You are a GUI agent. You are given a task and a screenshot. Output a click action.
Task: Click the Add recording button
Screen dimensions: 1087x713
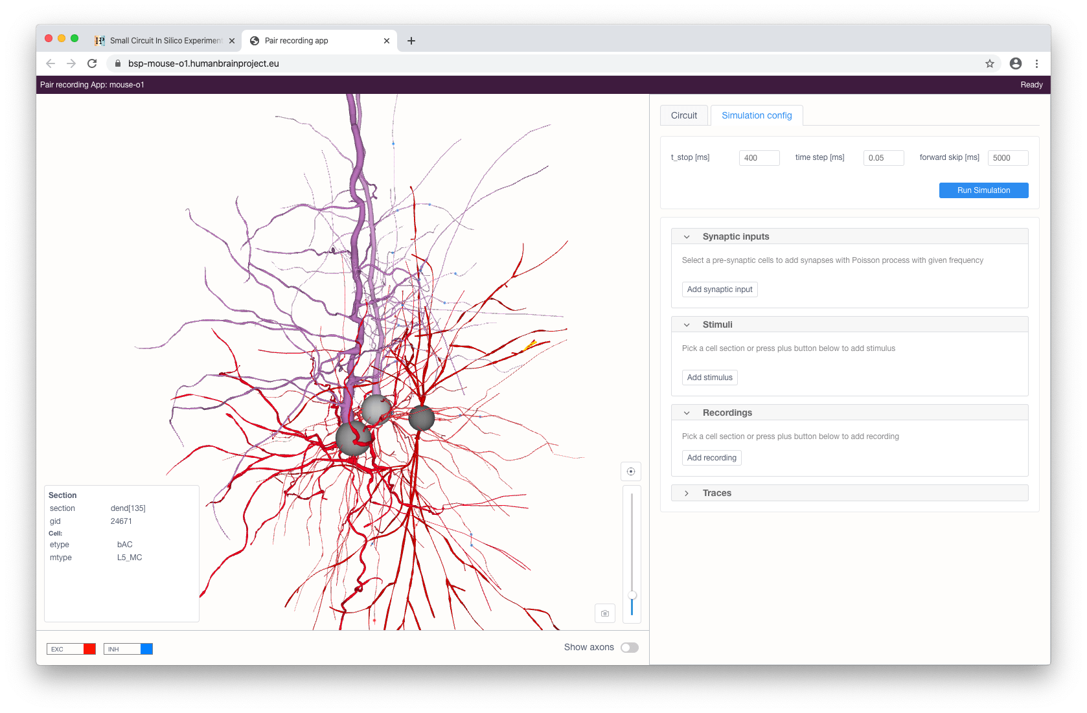712,458
